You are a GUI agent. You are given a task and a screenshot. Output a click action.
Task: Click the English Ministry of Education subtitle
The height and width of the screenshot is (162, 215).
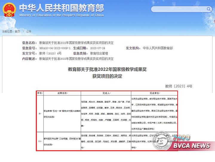[x=62, y=15]
